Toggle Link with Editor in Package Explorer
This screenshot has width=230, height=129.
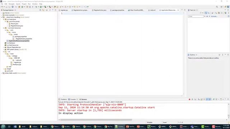pos(43,10)
